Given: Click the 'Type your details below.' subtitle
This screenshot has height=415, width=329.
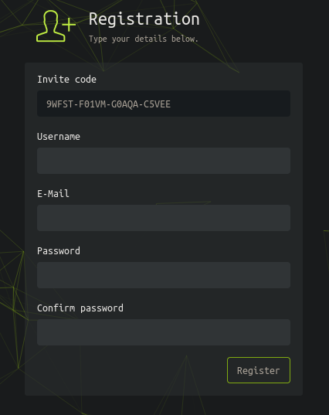Looking at the screenshot, I should tap(144, 39).
